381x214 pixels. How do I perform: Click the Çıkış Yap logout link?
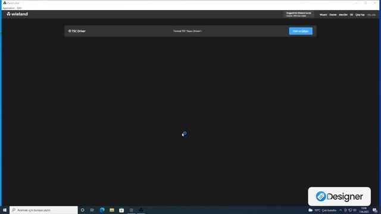pyautogui.click(x=360, y=15)
